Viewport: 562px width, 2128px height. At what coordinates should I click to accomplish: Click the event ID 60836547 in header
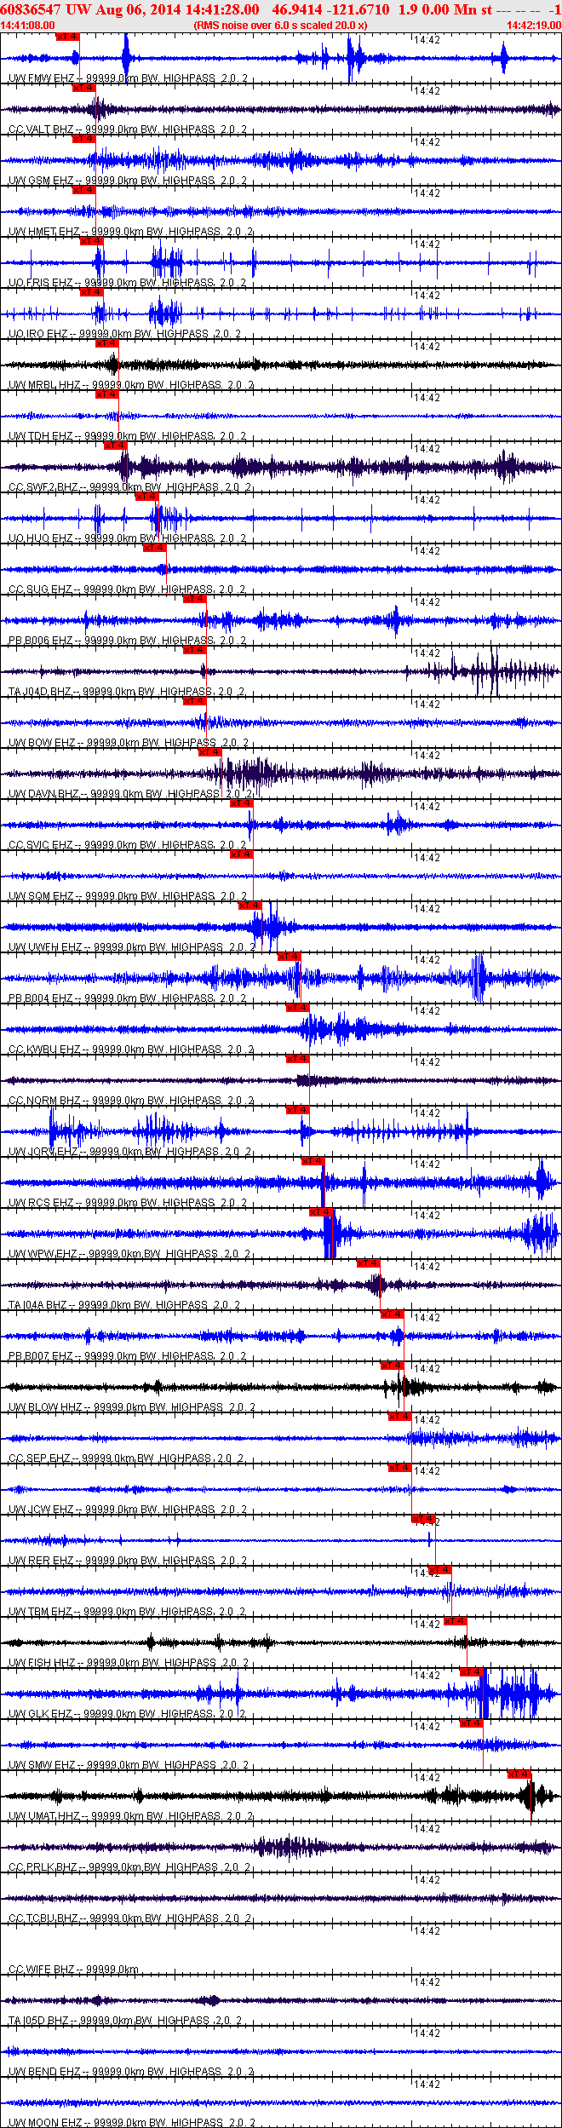pos(32,9)
